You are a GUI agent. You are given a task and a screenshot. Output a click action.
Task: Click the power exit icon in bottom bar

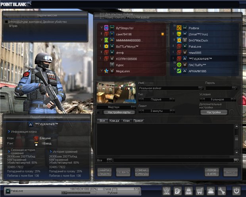tap(236, 191)
